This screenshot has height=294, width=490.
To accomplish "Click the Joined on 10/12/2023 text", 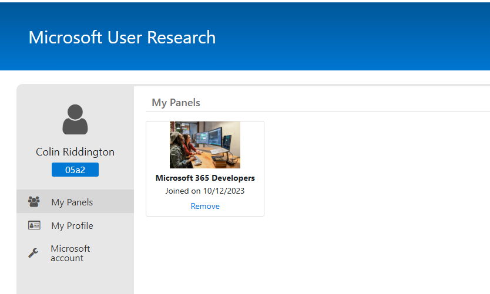I will (205, 191).
